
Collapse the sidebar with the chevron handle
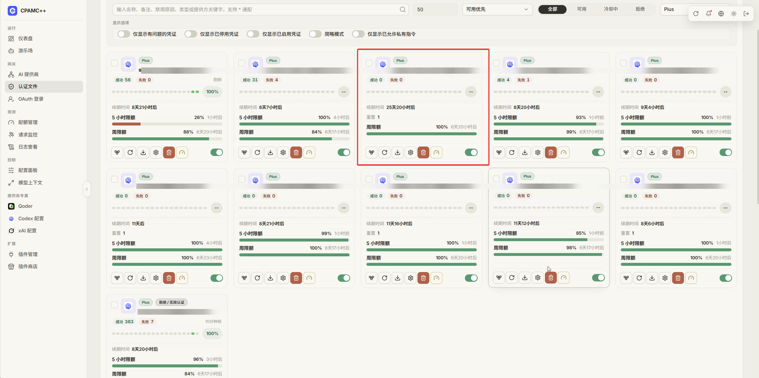pyautogui.click(x=87, y=189)
